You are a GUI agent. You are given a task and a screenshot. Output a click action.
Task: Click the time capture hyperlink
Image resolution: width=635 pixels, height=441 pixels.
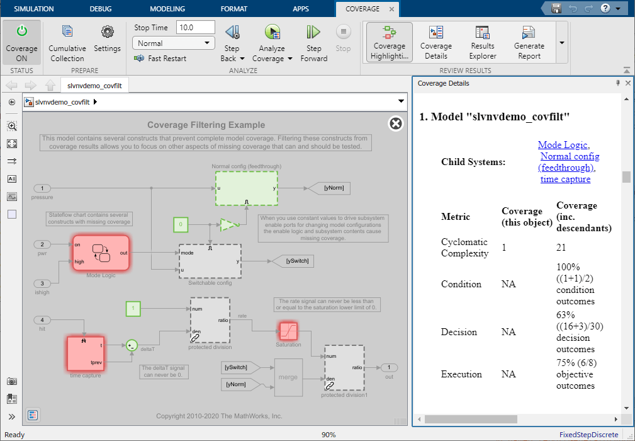pyautogui.click(x=565, y=178)
